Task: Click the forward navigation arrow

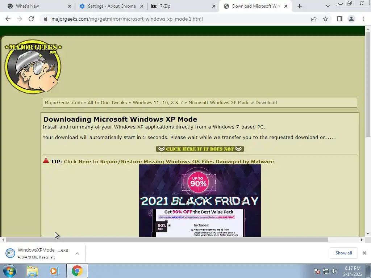Action: 20,19
